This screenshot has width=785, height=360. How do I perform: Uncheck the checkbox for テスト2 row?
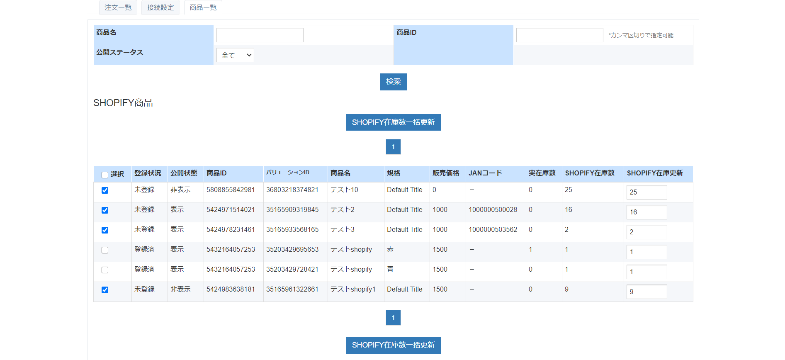[105, 210]
